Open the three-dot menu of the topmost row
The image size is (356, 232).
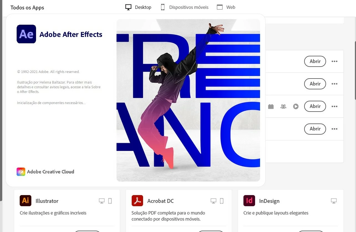coord(335,61)
